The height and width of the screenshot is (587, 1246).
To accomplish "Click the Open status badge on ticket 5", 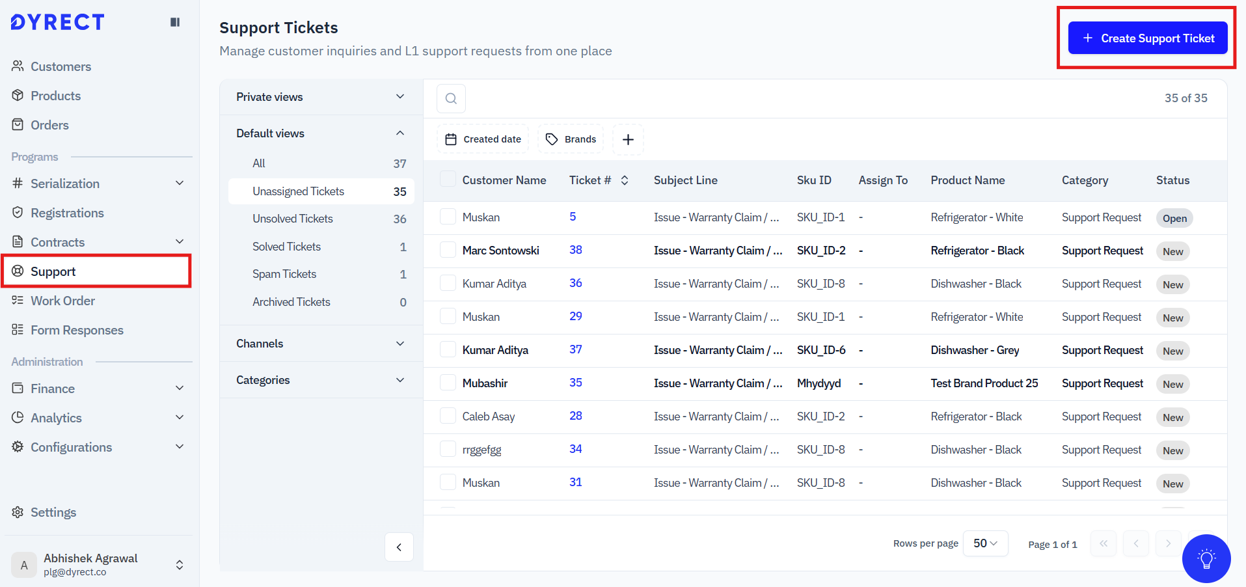I will (x=1174, y=218).
